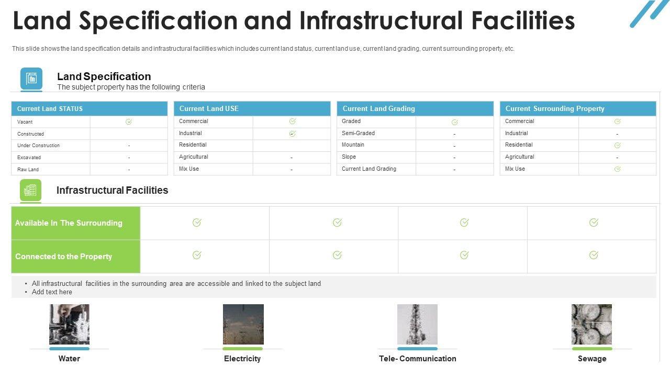Click the Slope row label

pos(349,157)
